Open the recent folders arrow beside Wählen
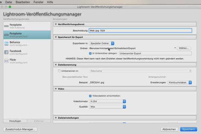This screenshot has width=201, height=134. point(175,48)
